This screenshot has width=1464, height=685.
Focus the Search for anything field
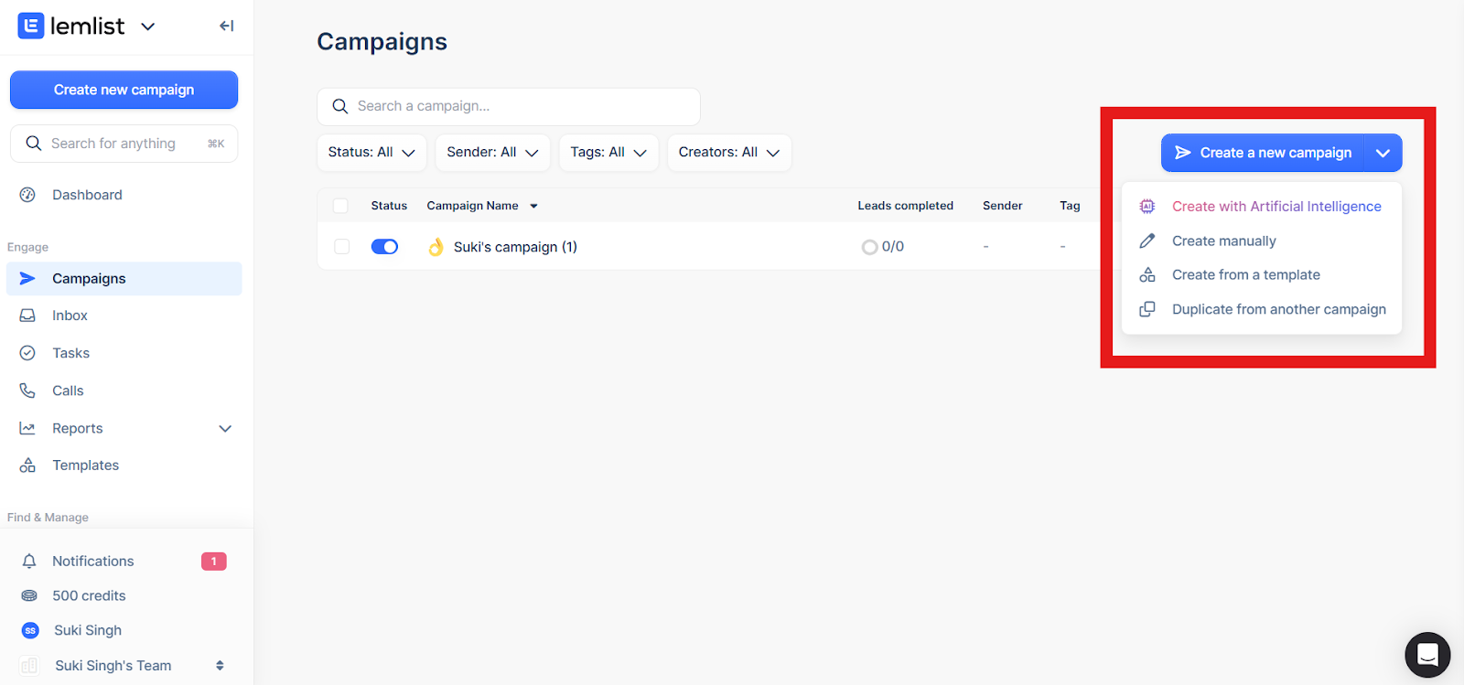click(124, 144)
